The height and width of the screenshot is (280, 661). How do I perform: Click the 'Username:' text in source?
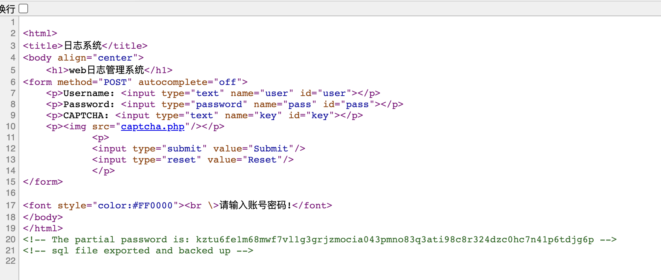click(89, 93)
